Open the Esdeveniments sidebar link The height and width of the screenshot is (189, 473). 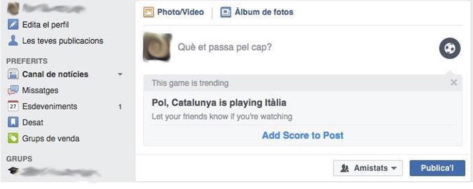[50, 107]
